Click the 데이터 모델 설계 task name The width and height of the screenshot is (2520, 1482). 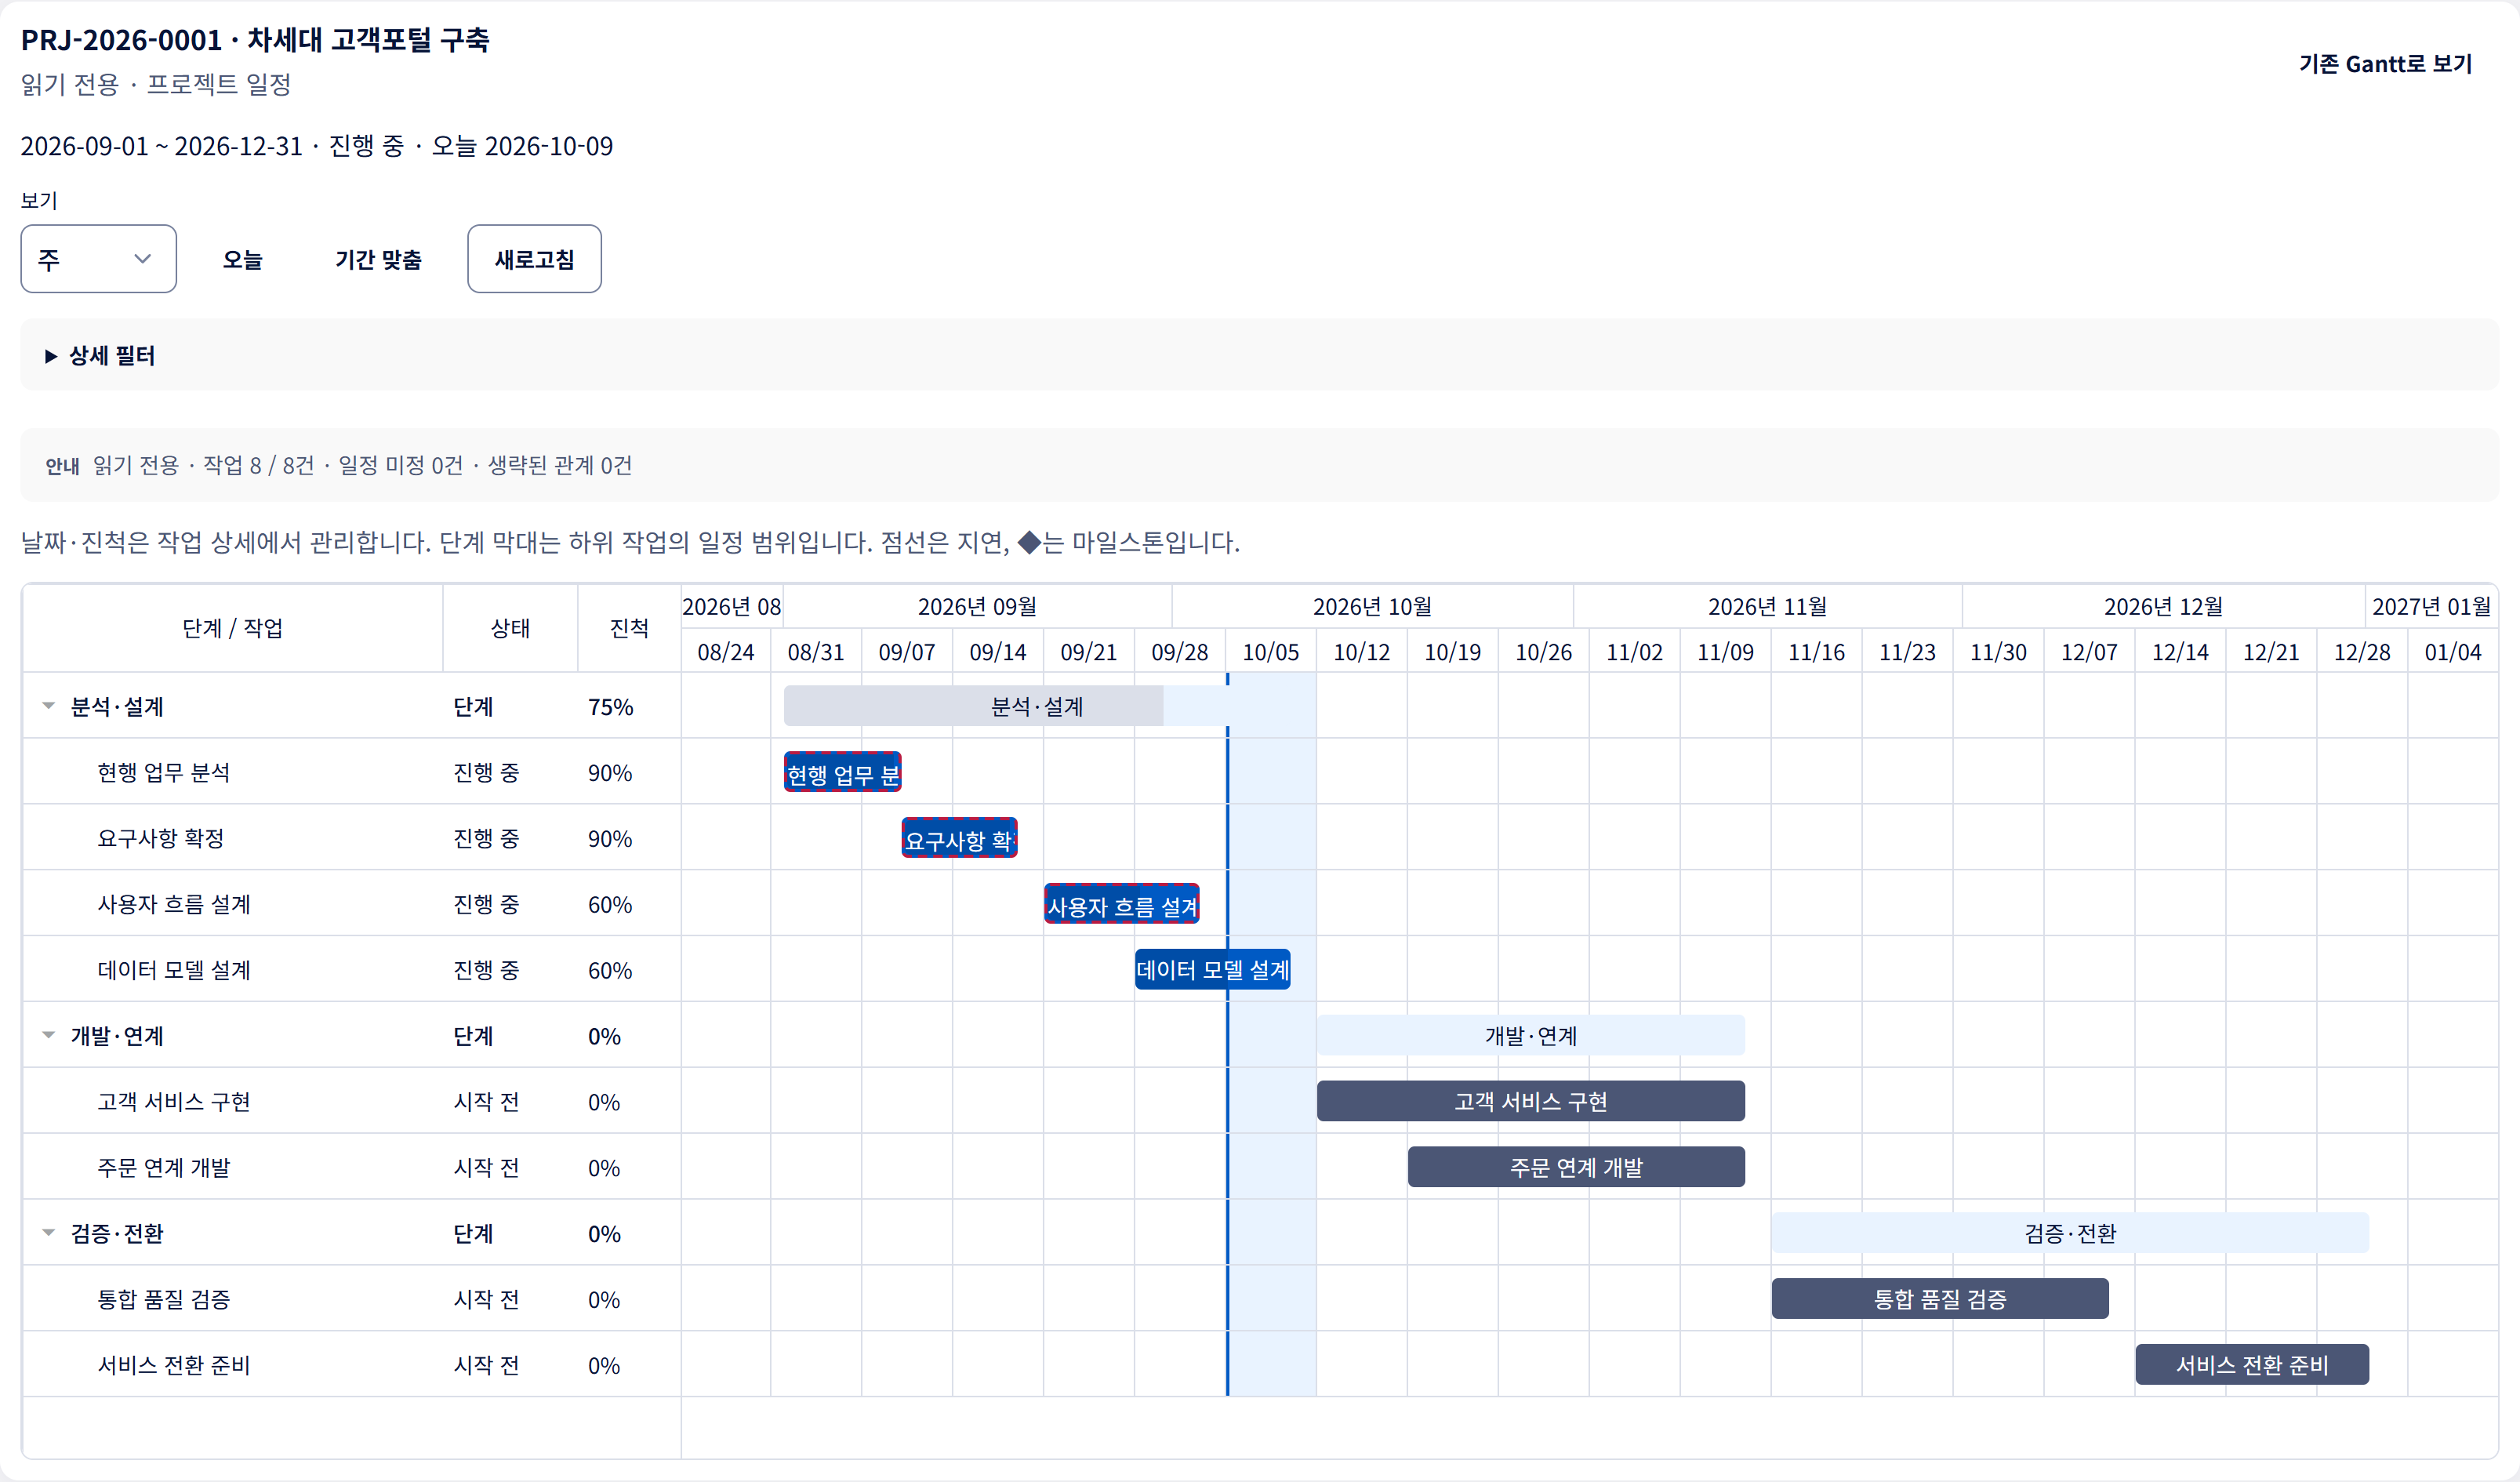point(174,970)
